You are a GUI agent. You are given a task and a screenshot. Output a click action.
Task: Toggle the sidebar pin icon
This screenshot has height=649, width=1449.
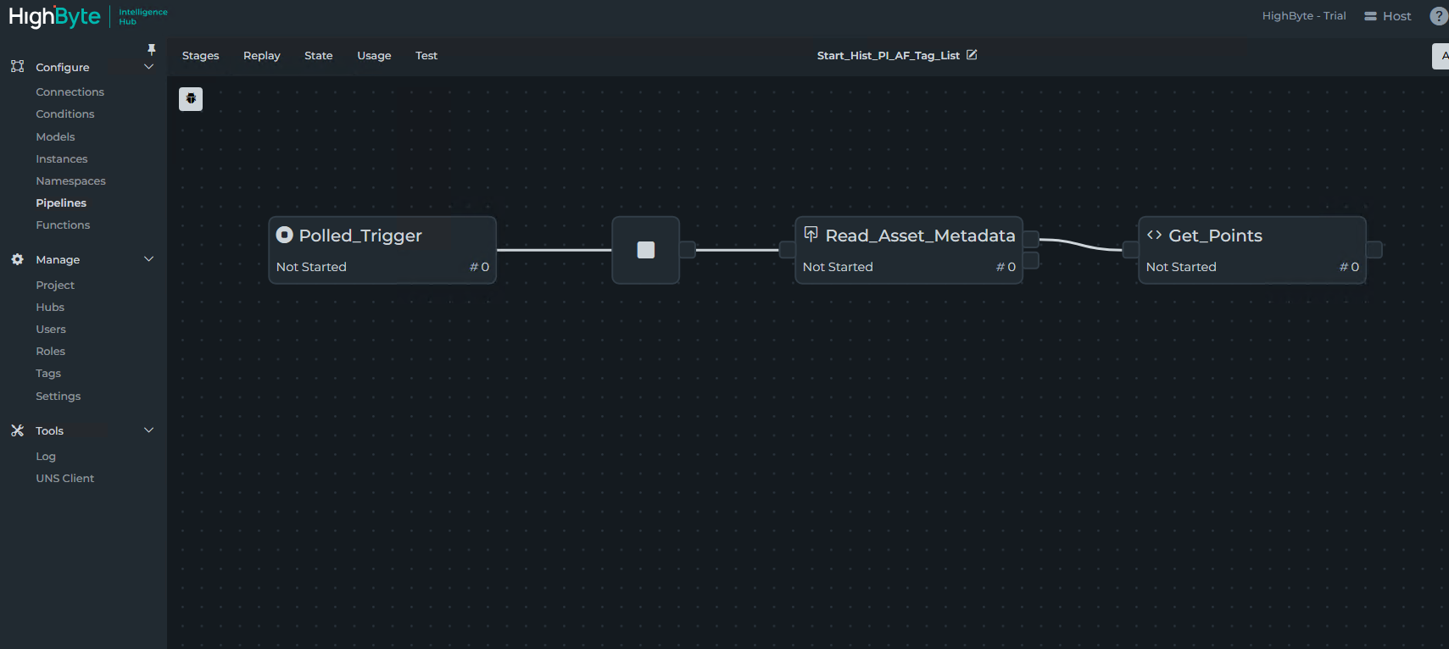(152, 49)
